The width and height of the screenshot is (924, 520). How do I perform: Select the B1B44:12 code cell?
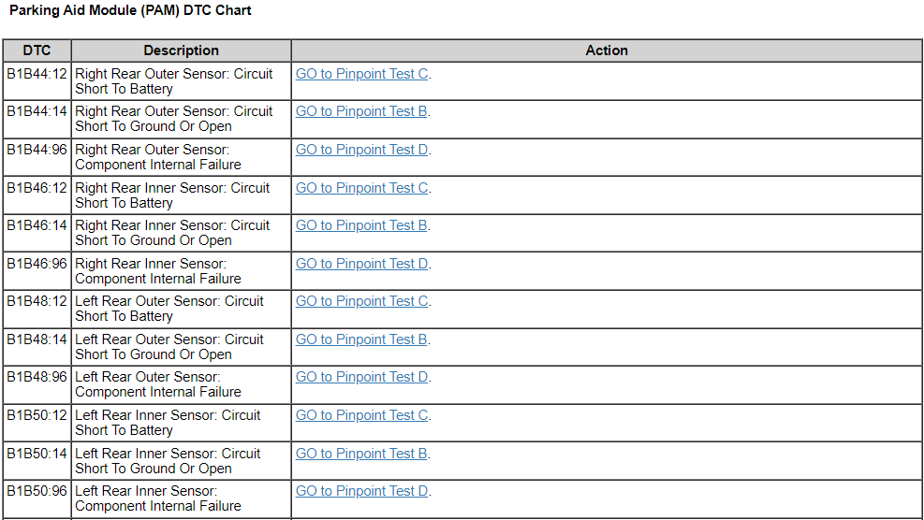coord(37,74)
